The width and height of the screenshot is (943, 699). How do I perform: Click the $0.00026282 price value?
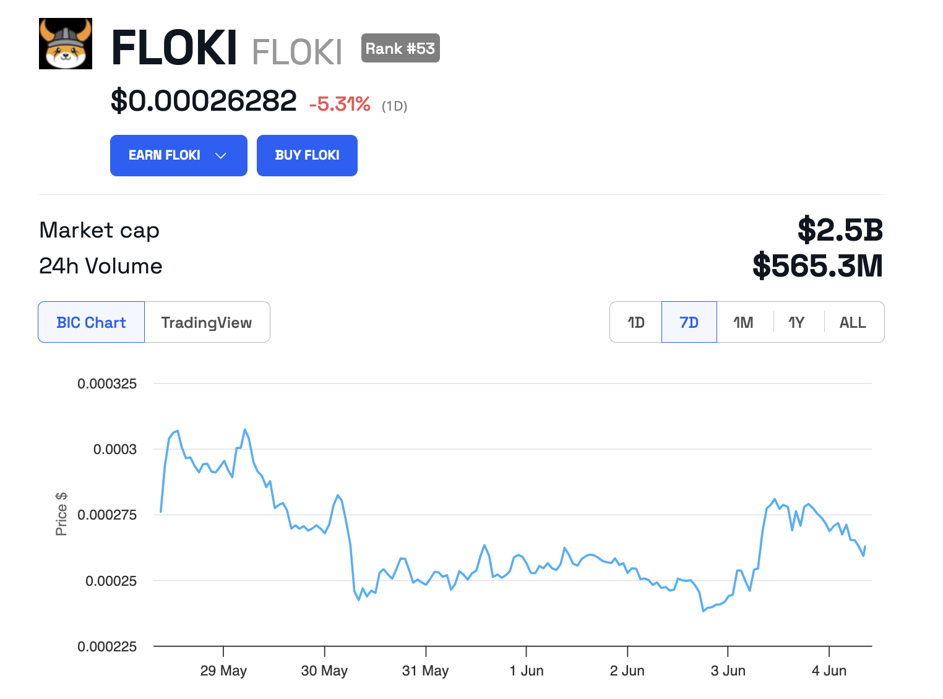[204, 101]
